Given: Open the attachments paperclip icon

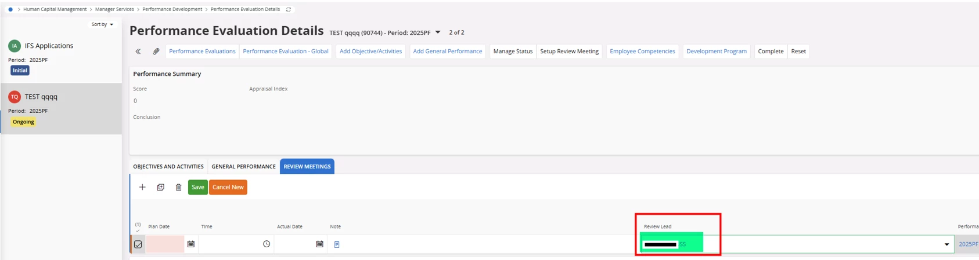Looking at the screenshot, I should (156, 52).
